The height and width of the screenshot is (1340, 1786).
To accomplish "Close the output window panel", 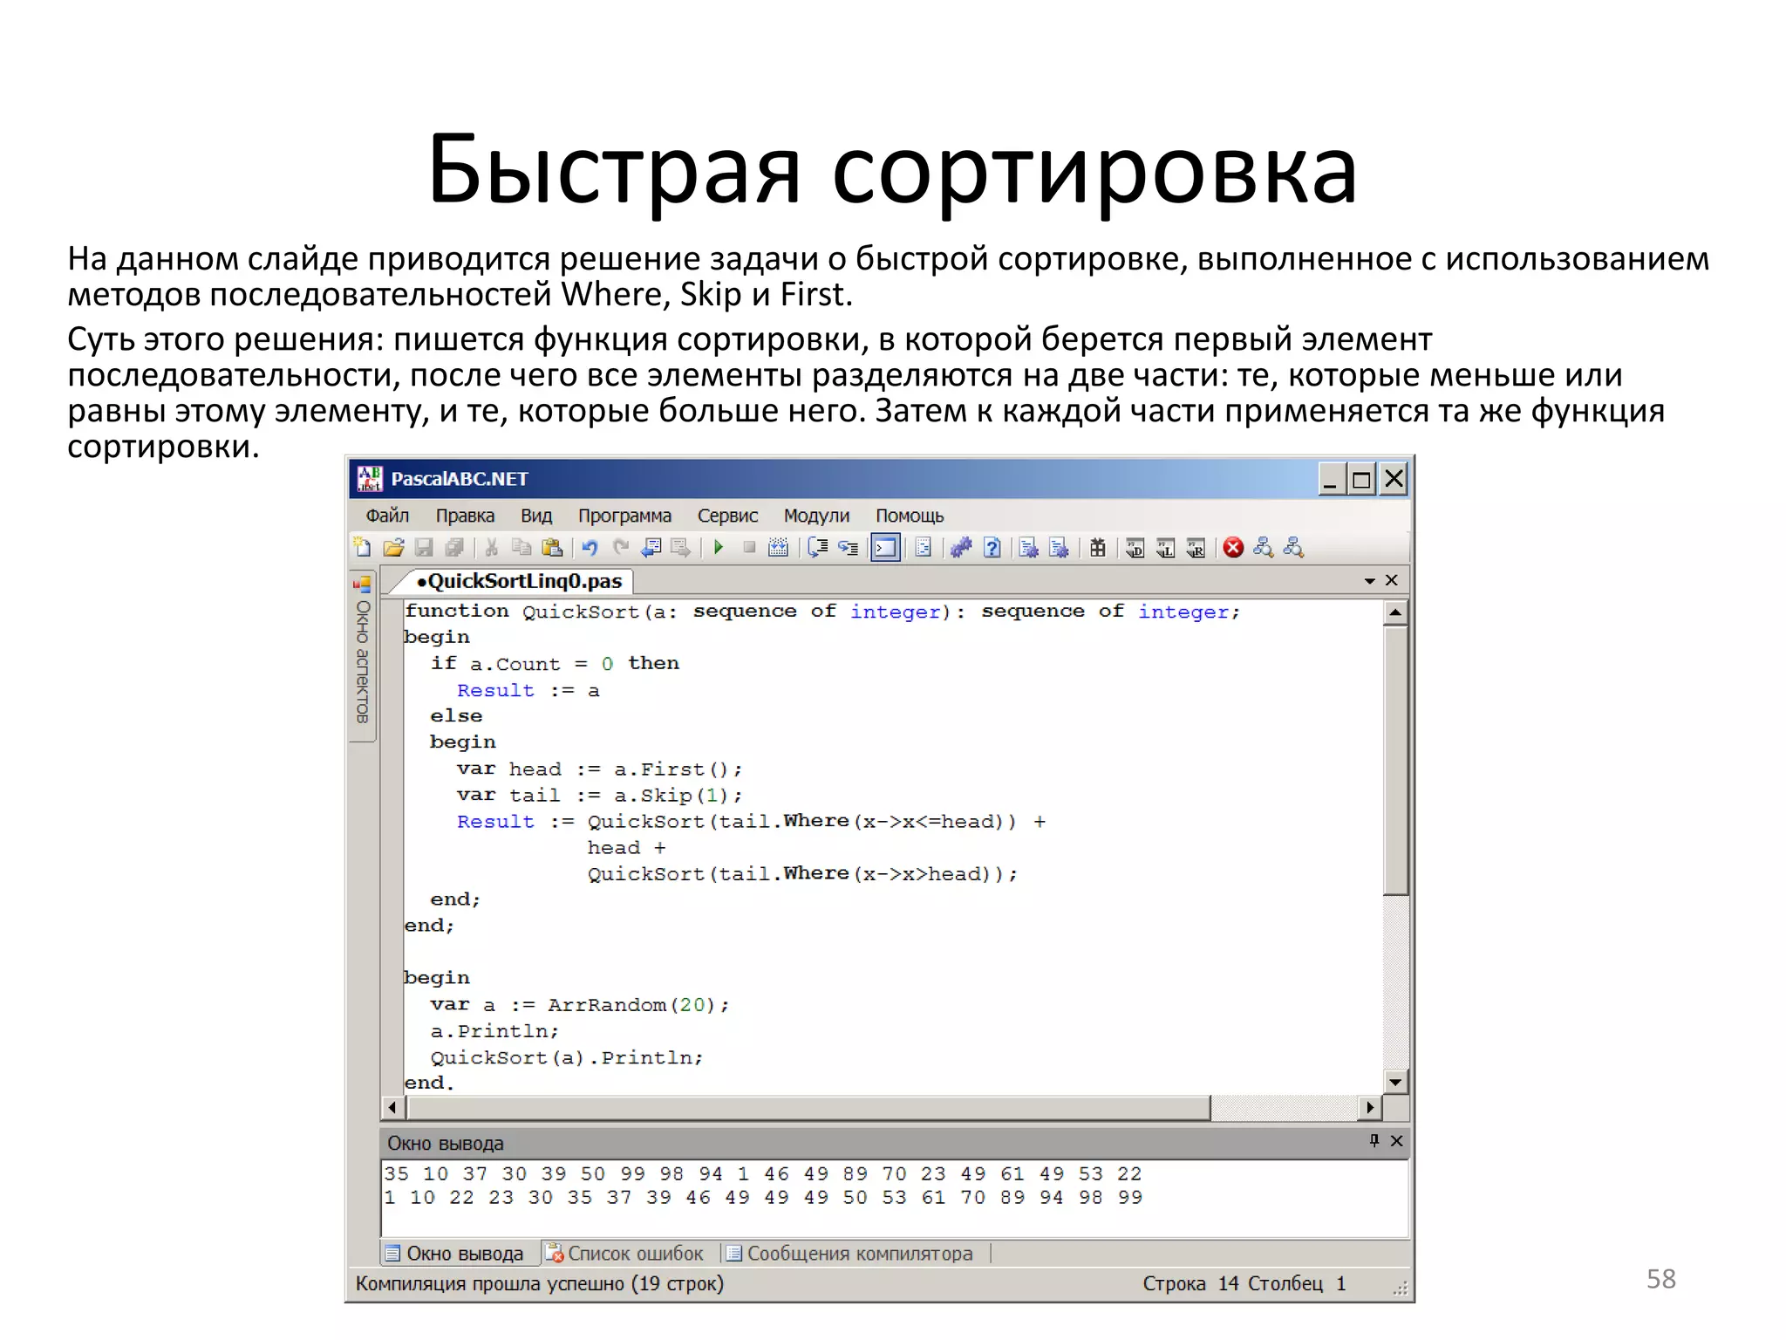I will coord(1396,1141).
